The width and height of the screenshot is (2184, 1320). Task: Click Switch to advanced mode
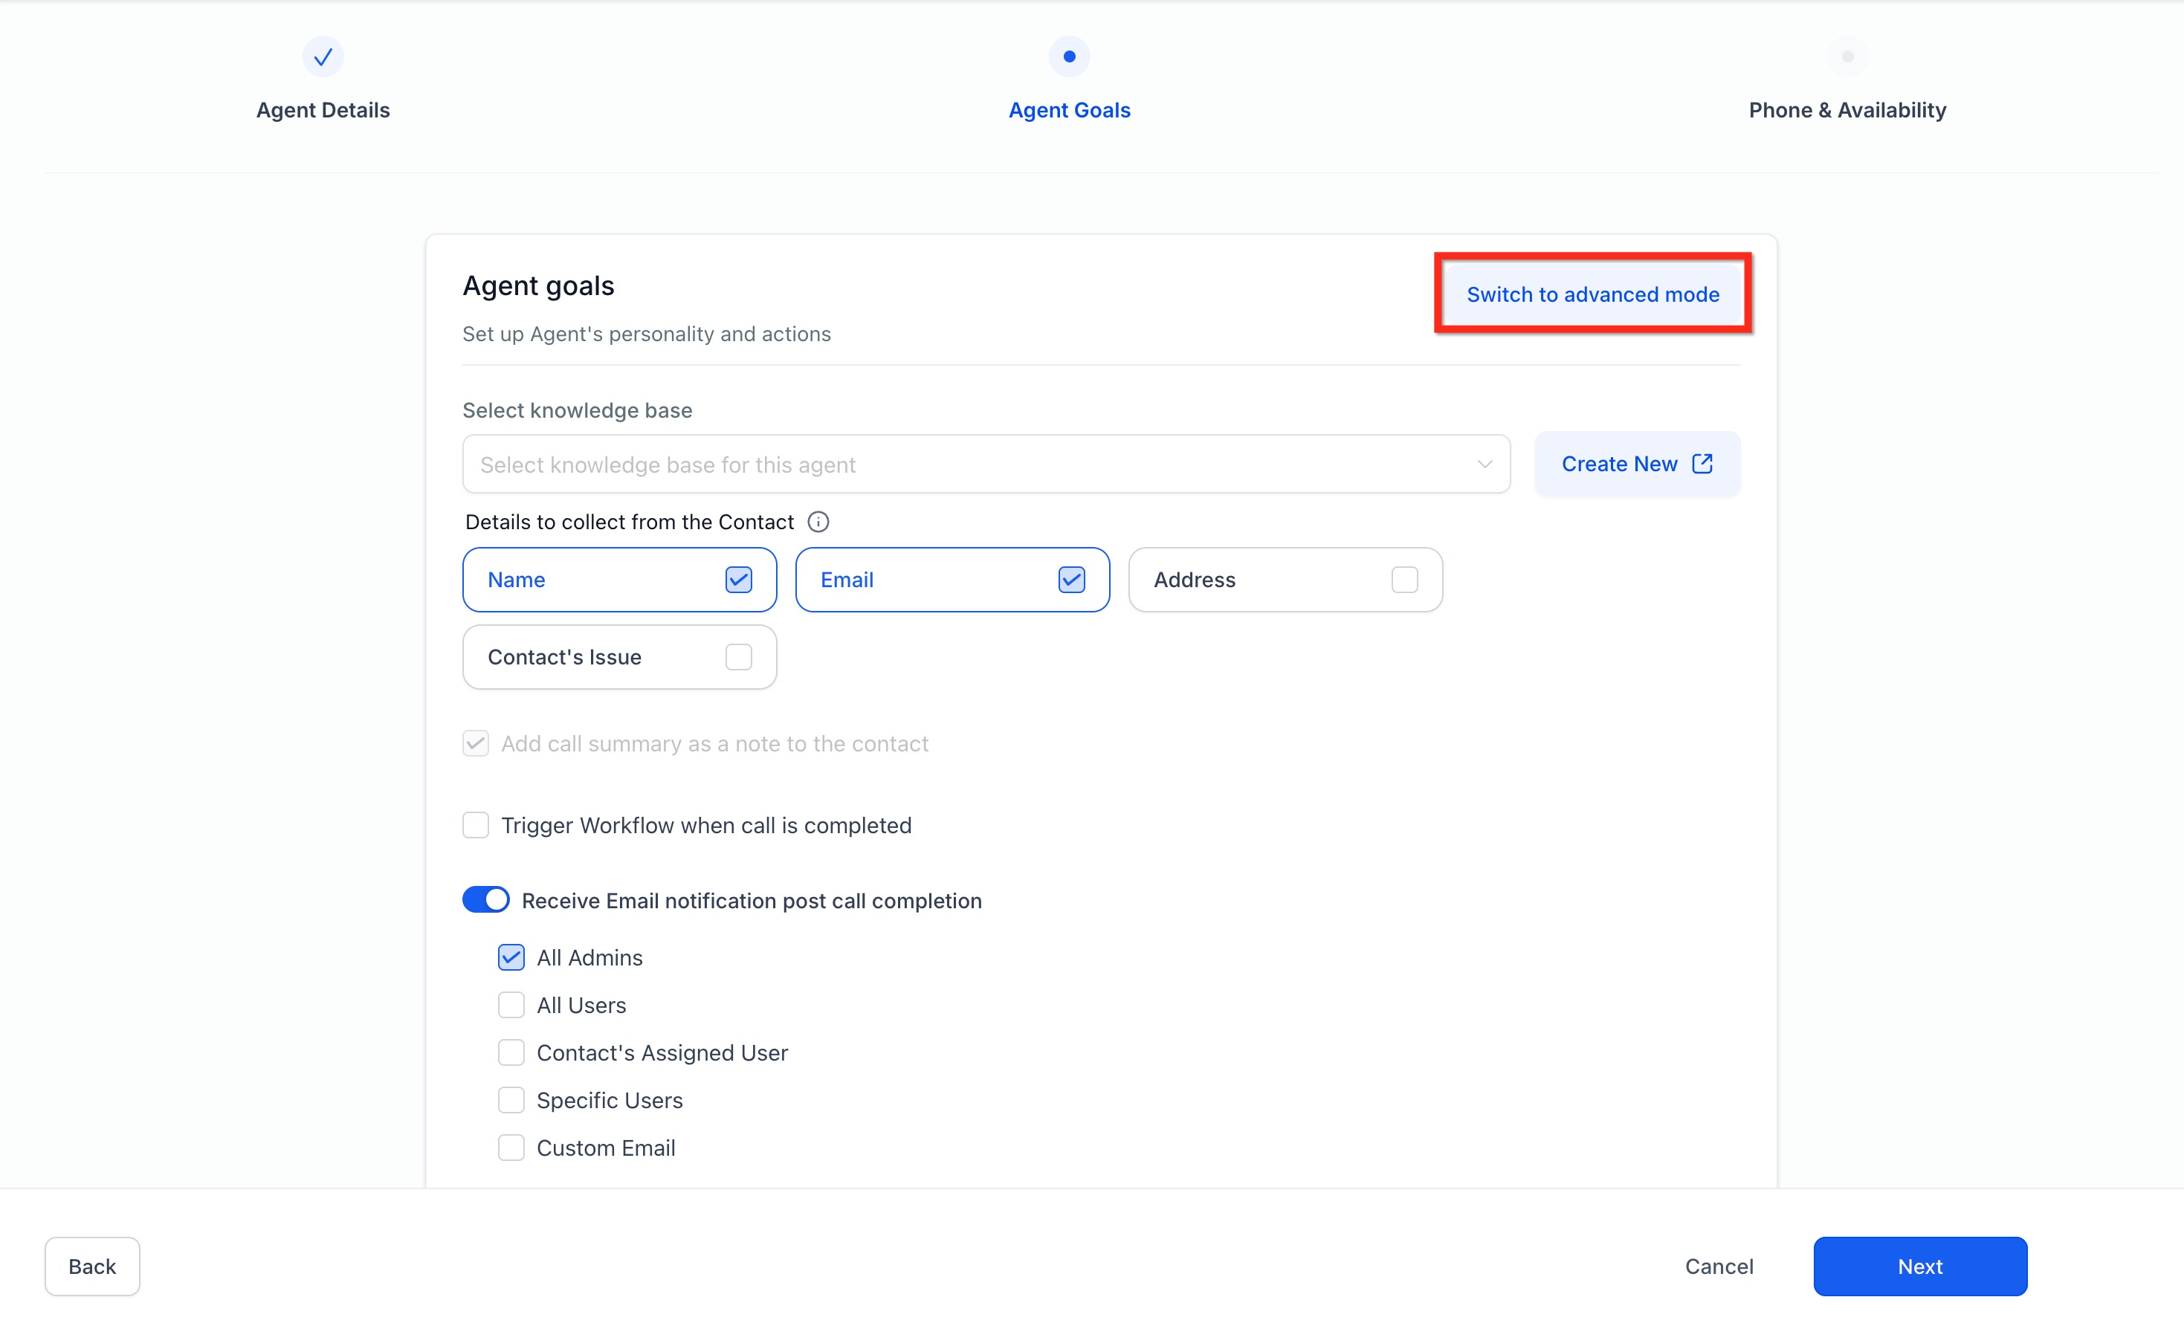(x=1592, y=294)
